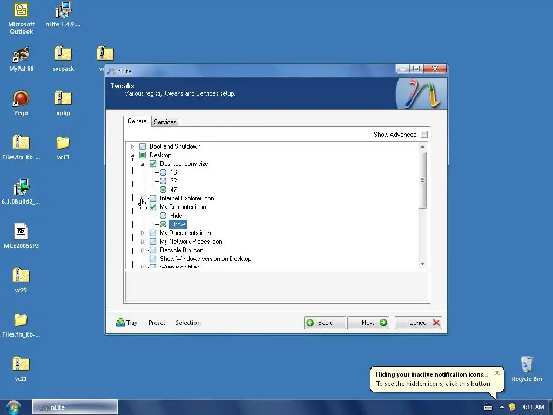Toggle the Desktop category checkbox
553x415 pixels.
point(143,155)
